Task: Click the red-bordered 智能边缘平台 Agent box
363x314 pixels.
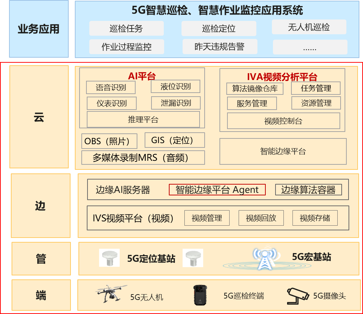Action: point(217,190)
